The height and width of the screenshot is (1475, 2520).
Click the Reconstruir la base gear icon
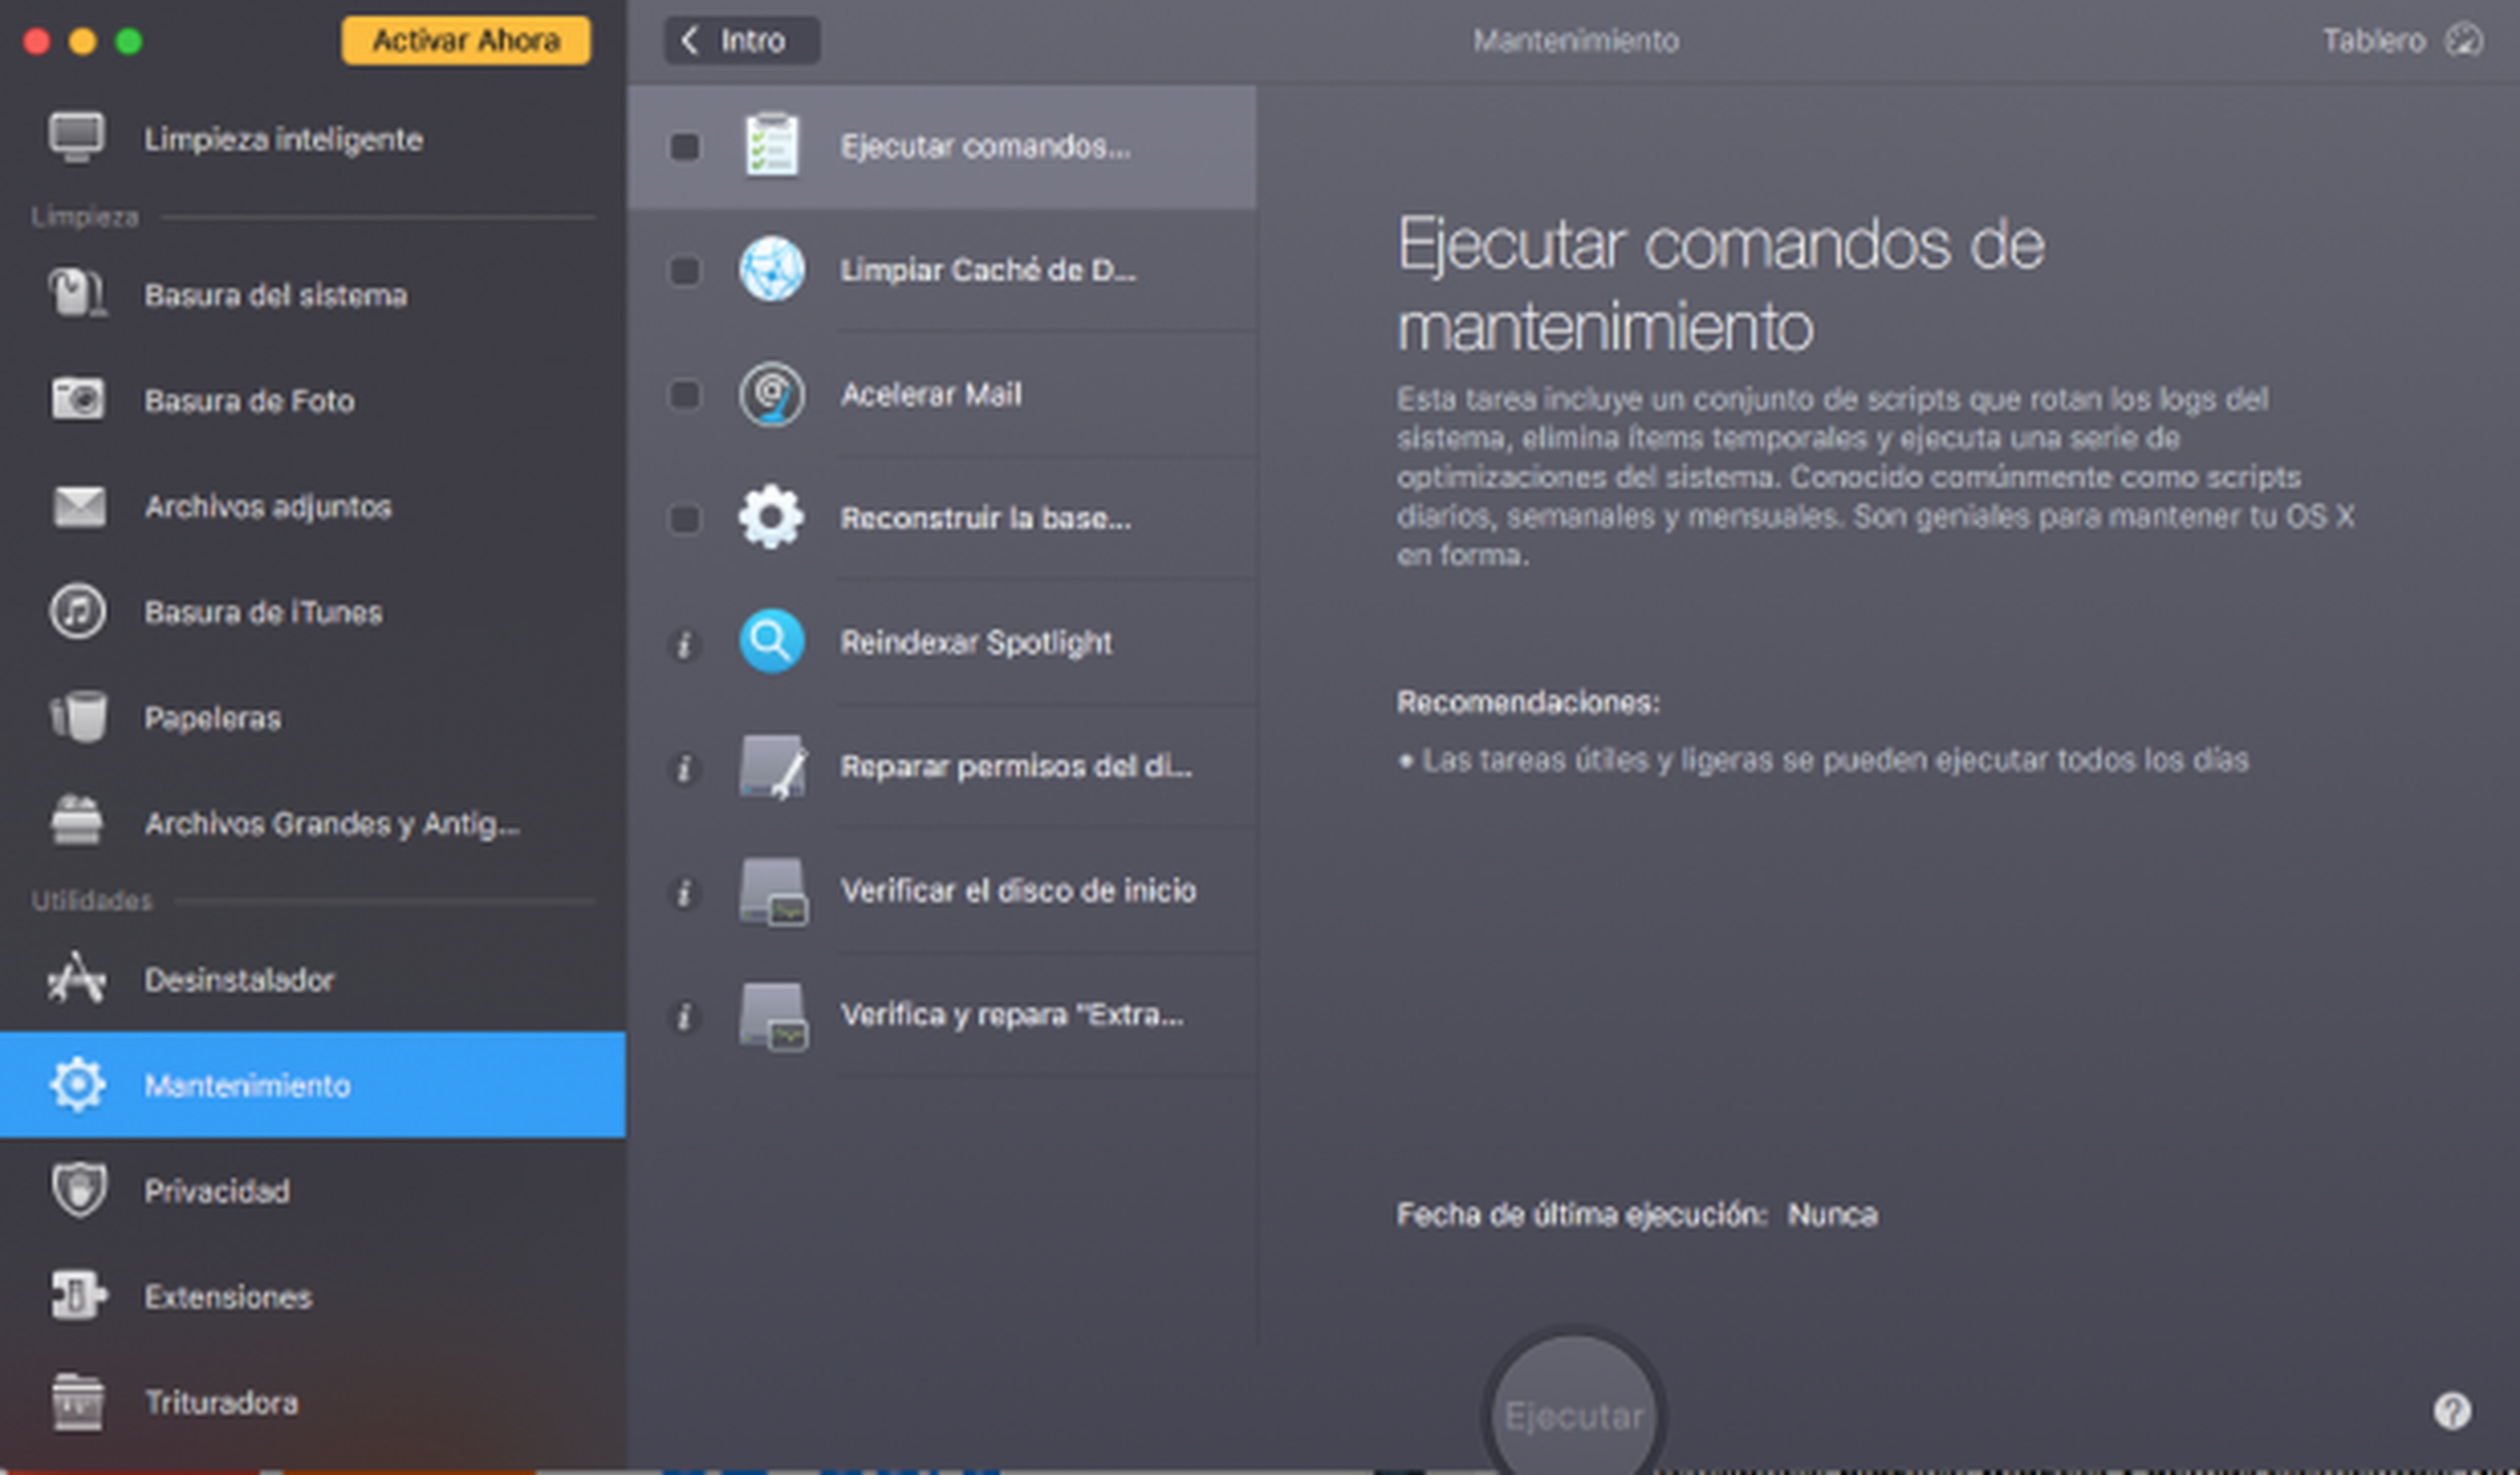(x=770, y=517)
